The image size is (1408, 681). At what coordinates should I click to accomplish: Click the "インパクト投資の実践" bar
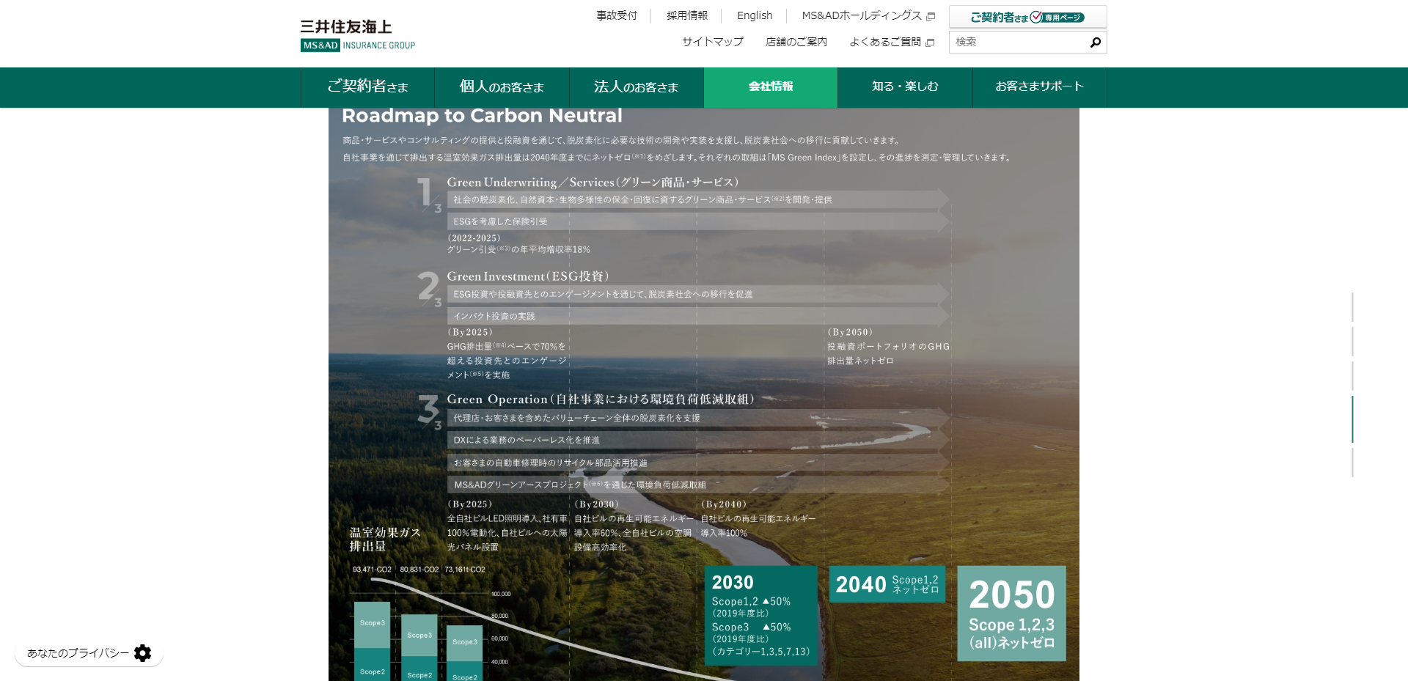pyautogui.click(x=698, y=316)
